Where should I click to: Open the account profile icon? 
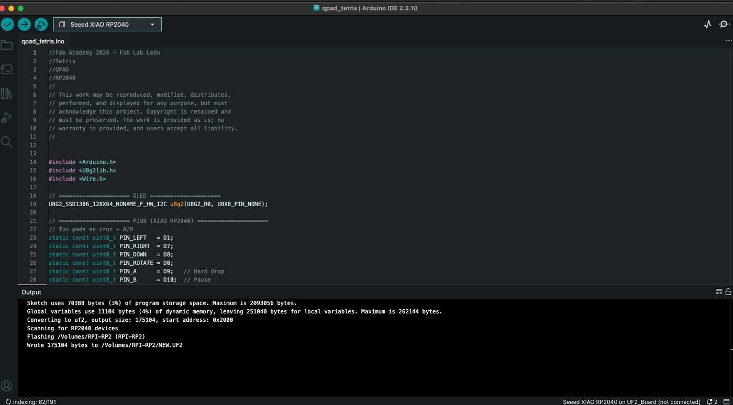[7, 386]
